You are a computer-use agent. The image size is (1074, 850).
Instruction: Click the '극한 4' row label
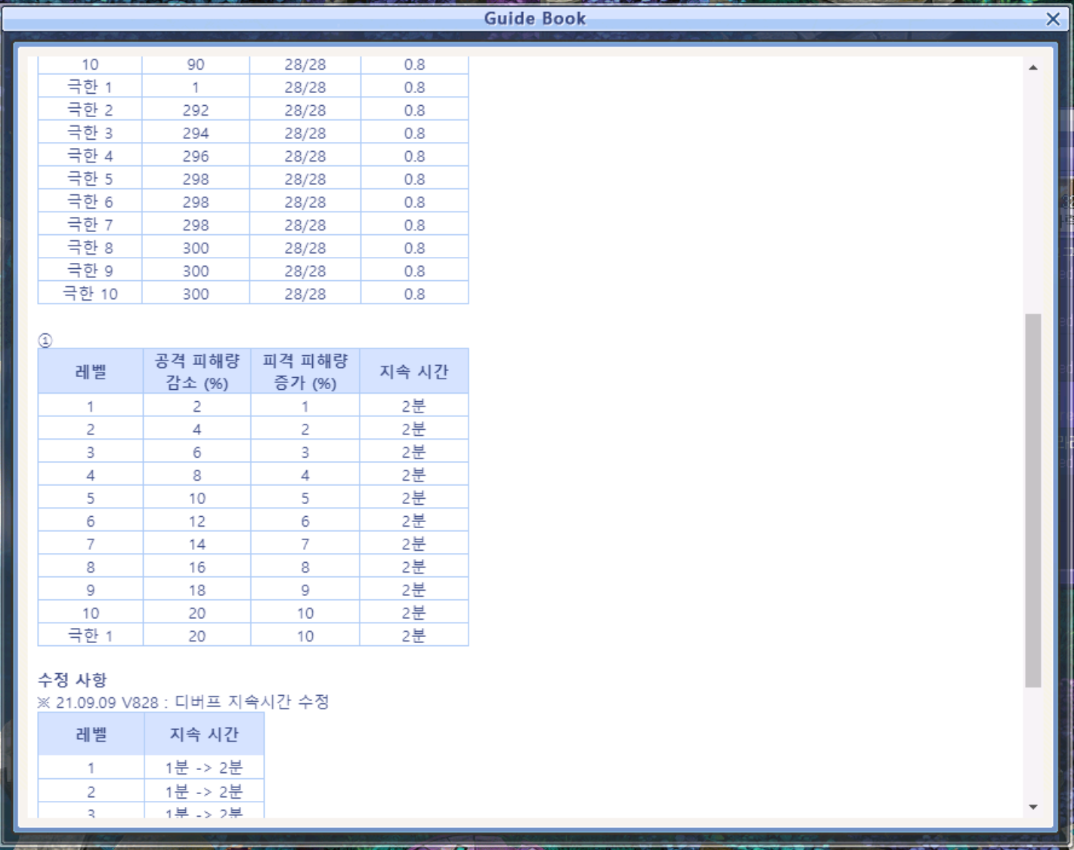click(90, 156)
